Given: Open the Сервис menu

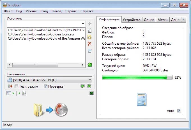Looking at the screenshot, I should coord(71,11).
